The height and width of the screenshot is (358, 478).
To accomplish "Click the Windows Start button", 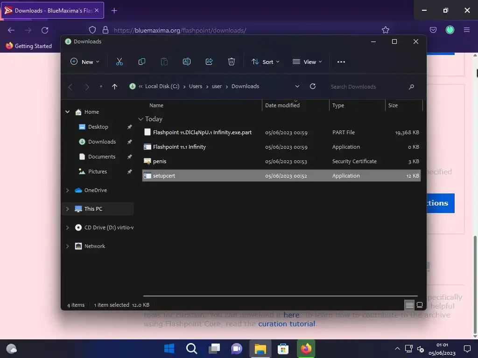I will click(169, 349).
